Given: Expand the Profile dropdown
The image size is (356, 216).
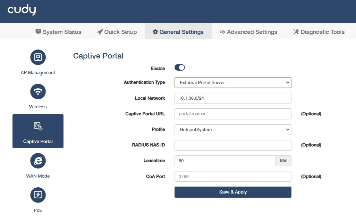Looking at the screenshot, I should coord(232,129).
